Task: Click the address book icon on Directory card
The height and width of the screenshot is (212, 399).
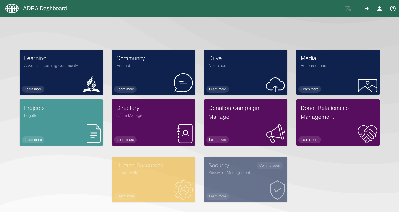Action: (185, 133)
